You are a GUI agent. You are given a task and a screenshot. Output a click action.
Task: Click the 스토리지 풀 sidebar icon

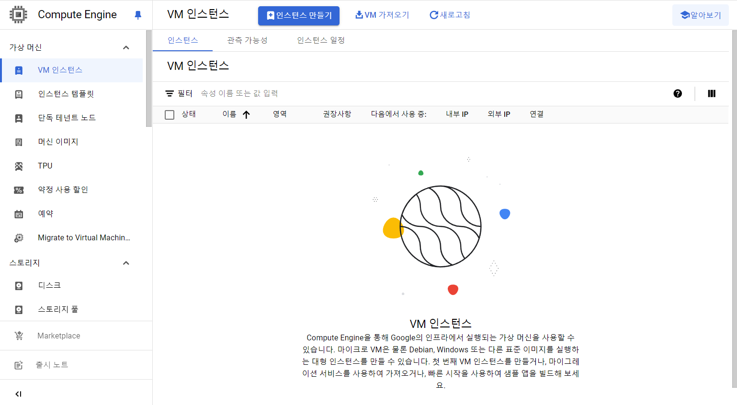19,310
